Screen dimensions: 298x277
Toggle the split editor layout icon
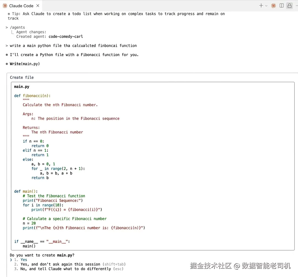[x=282, y=6]
